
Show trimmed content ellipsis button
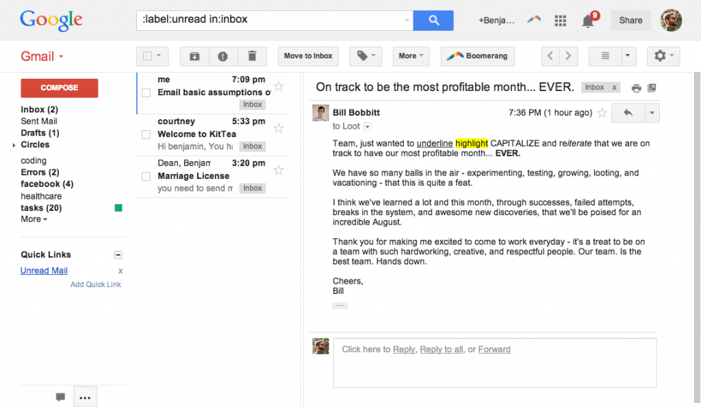(340, 306)
